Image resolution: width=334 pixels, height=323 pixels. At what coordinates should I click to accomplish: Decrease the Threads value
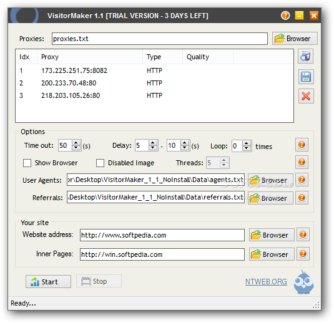click(x=223, y=165)
